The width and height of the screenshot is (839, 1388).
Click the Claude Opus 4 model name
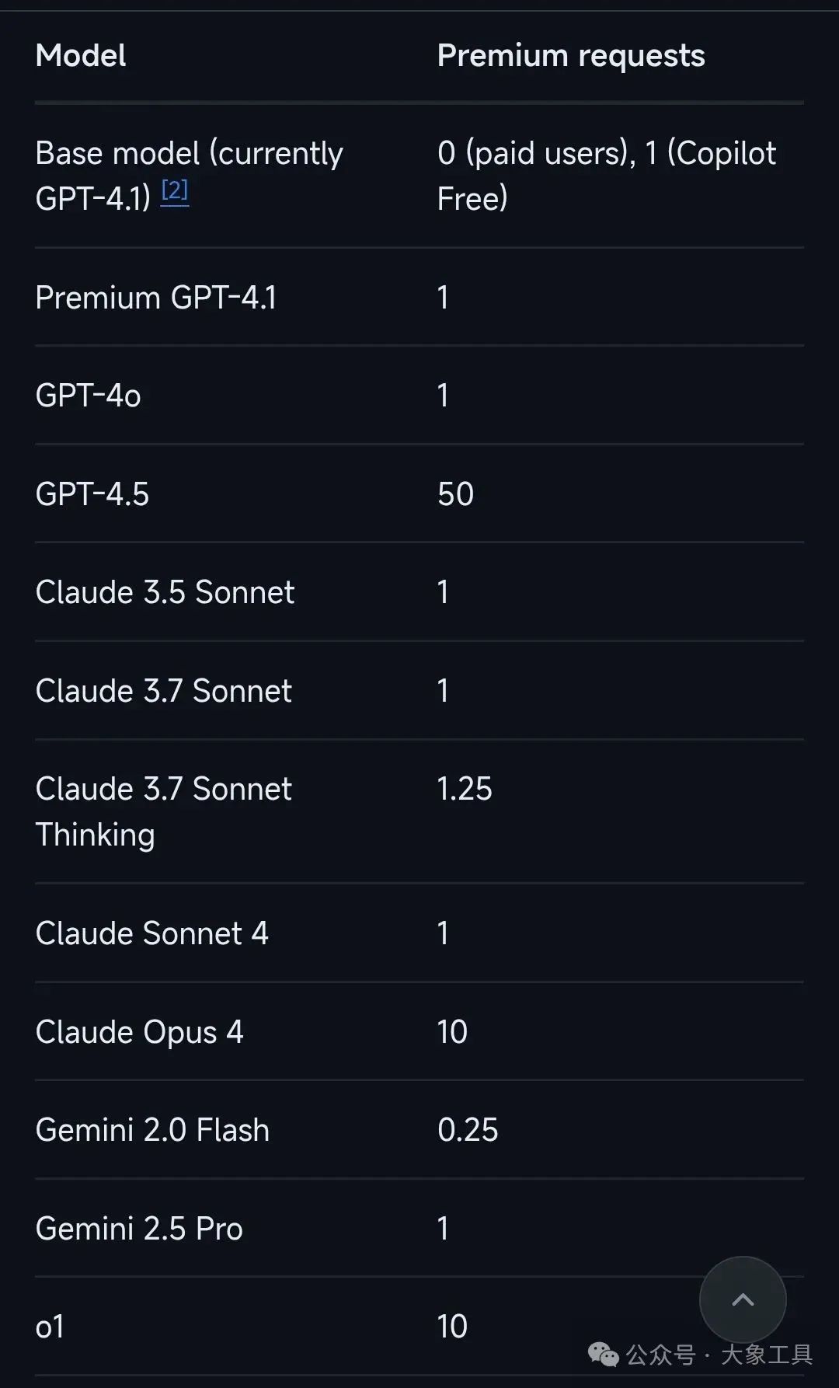click(140, 1032)
